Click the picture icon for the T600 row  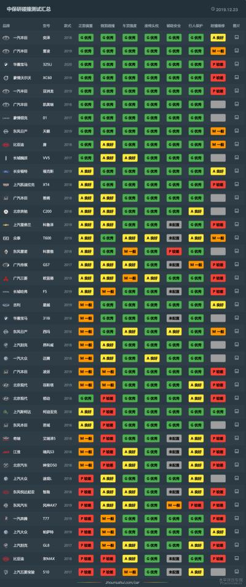pos(236,238)
